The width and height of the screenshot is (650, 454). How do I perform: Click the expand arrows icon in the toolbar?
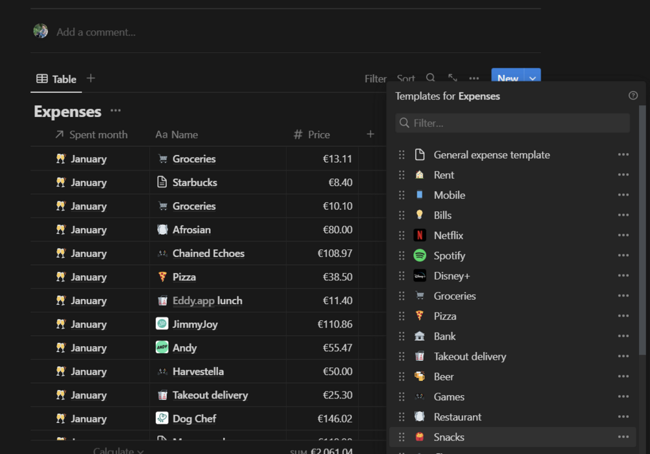click(x=452, y=77)
